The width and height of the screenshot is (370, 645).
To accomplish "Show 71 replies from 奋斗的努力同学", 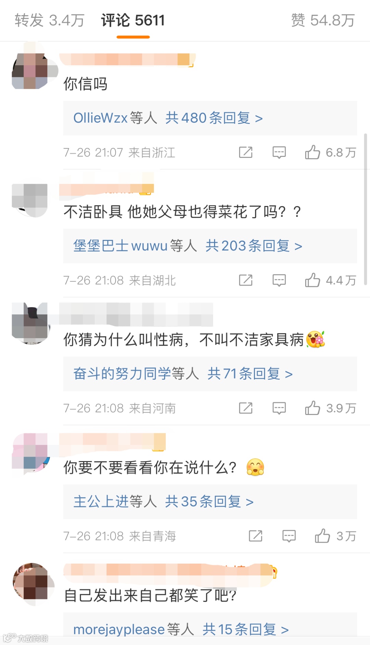I will pyautogui.click(x=210, y=374).
